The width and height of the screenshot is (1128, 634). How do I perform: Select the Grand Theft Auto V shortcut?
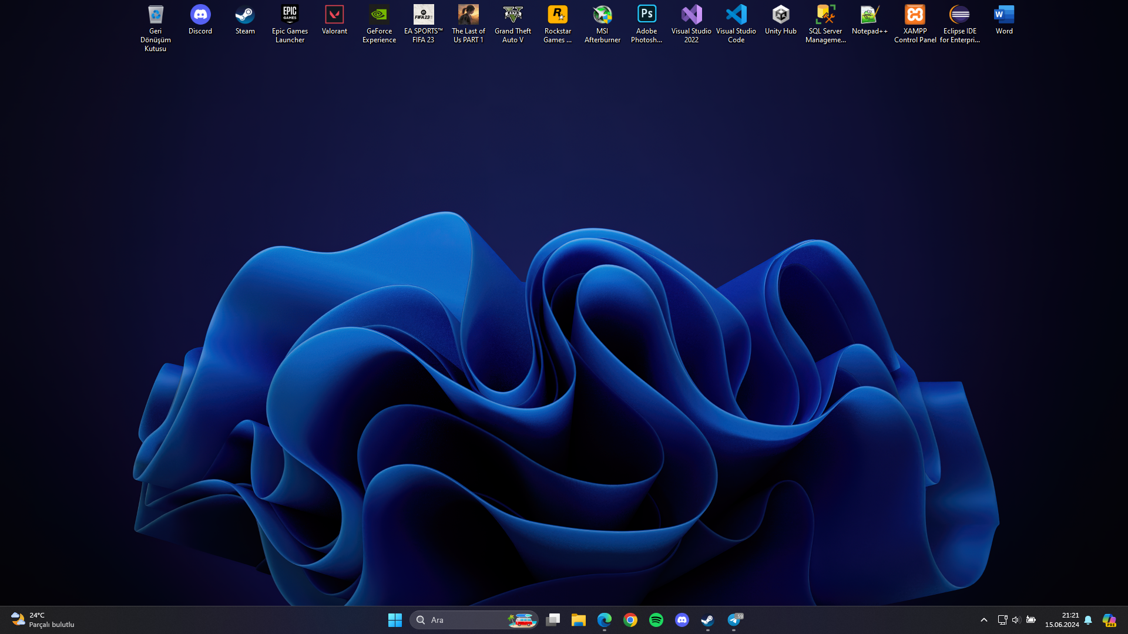point(513,24)
